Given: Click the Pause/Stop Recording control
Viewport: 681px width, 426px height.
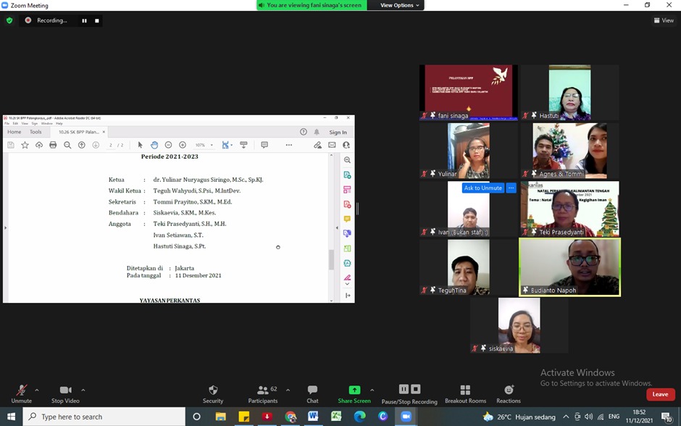Looking at the screenshot, I should click(409, 390).
